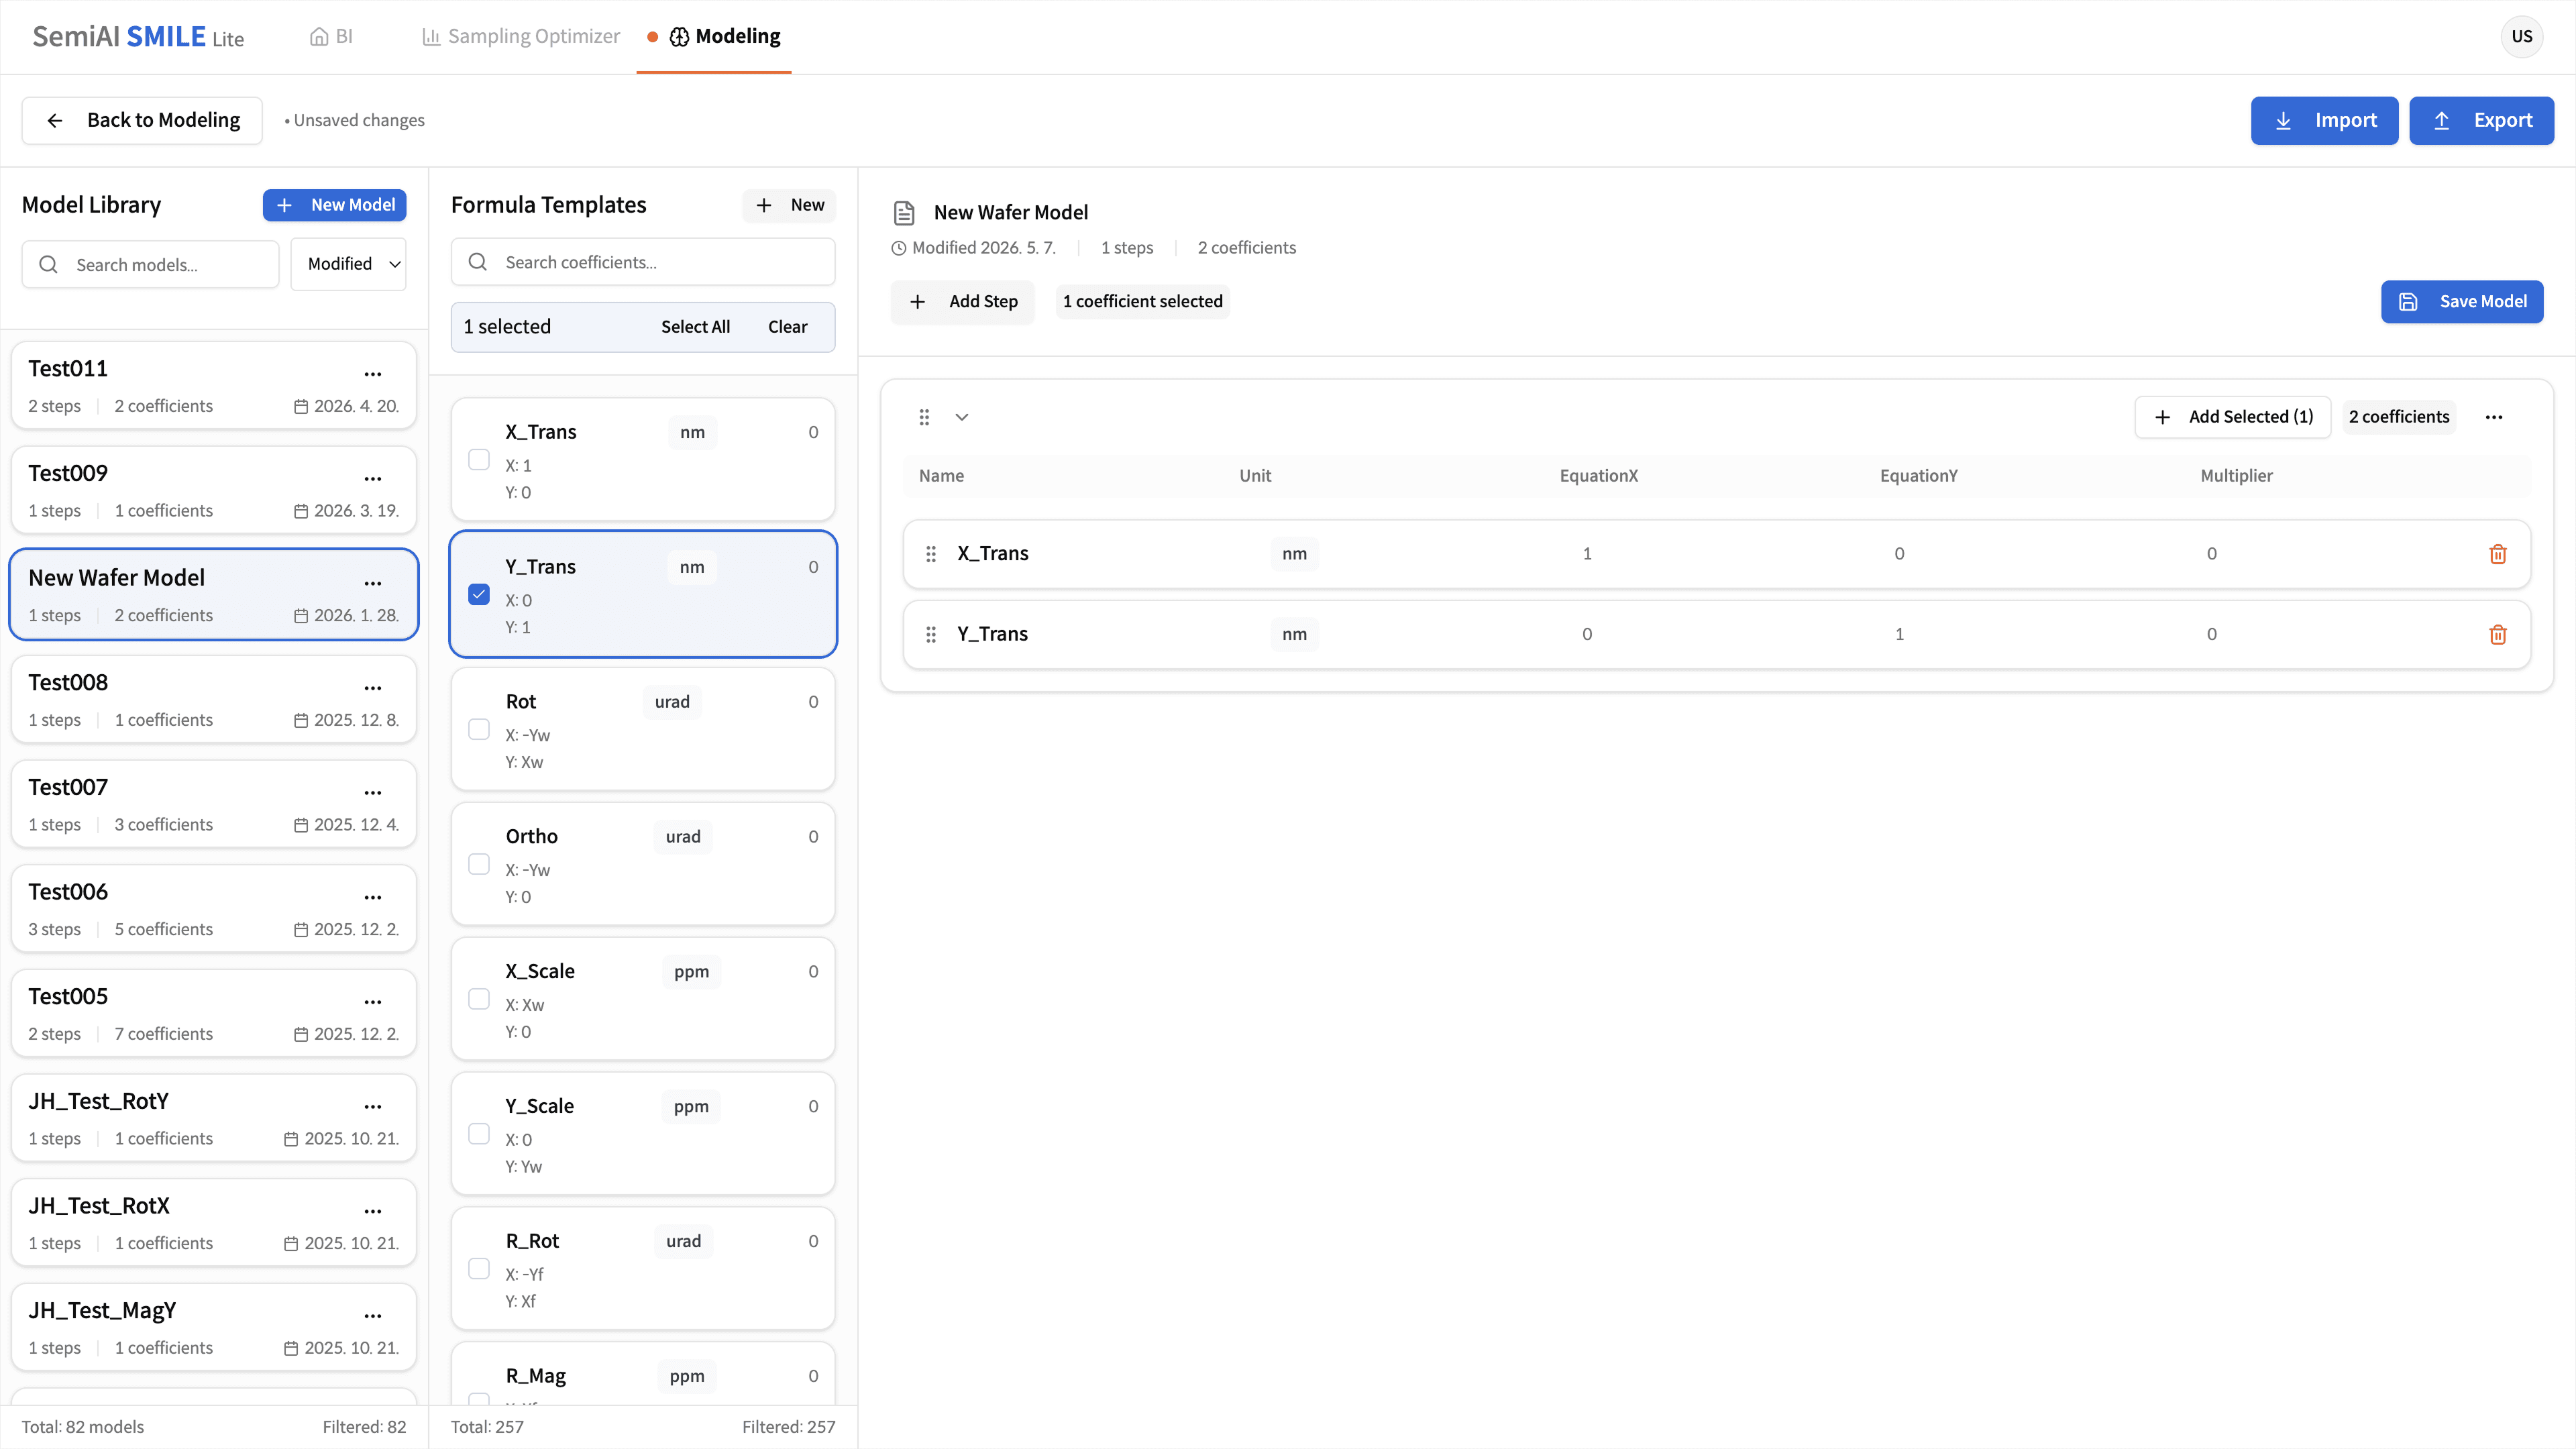Grab the step card drag handle
2576x1449 pixels.
[924, 417]
